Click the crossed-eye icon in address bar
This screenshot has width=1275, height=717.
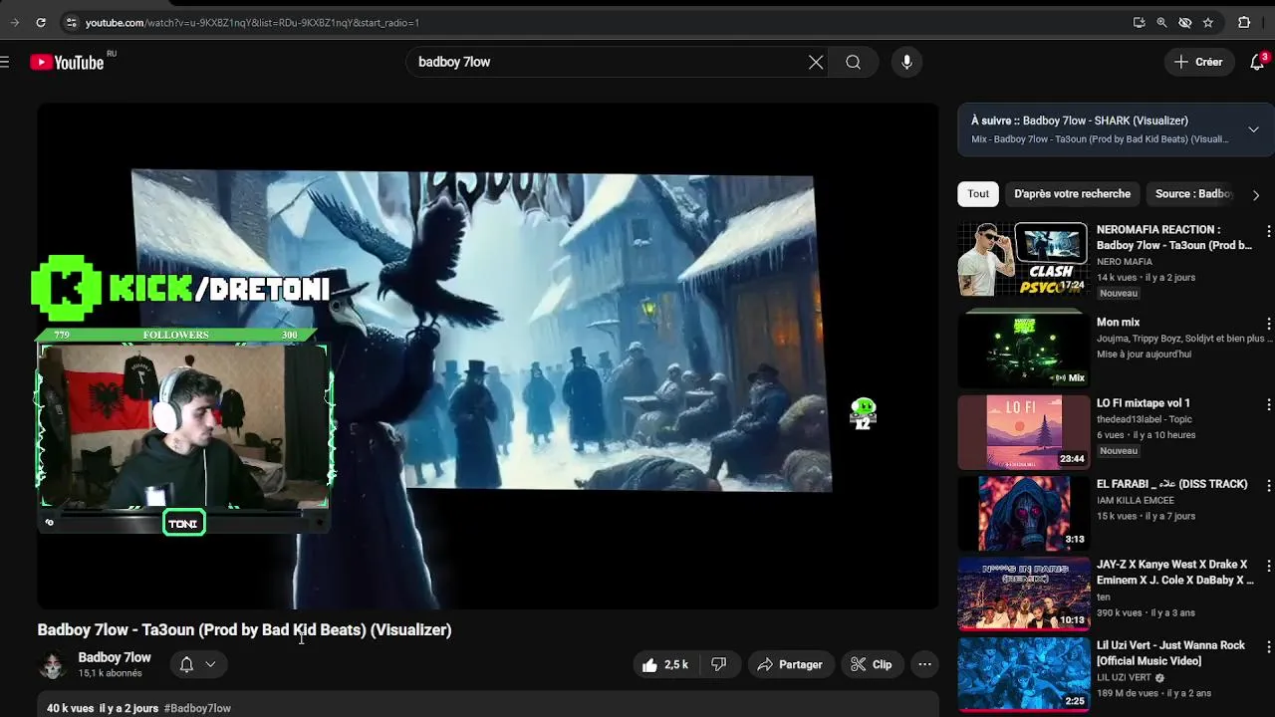pyautogui.click(x=1184, y=22)
